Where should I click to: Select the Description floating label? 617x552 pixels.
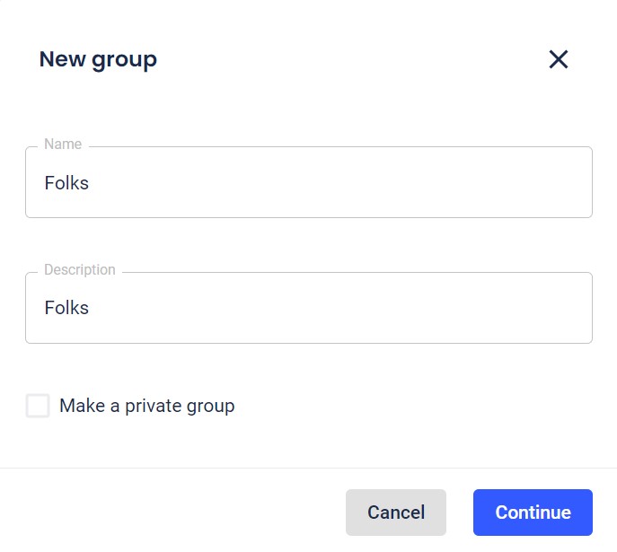(80, 269)
